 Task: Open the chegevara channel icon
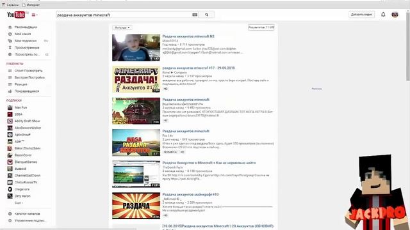pos(10,189)
